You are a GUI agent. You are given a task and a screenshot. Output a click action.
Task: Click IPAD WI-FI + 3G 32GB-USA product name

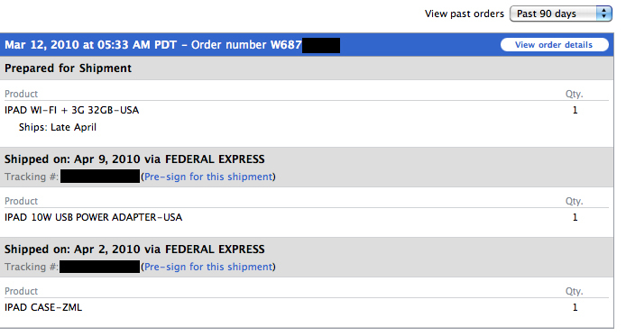[72, 110]
